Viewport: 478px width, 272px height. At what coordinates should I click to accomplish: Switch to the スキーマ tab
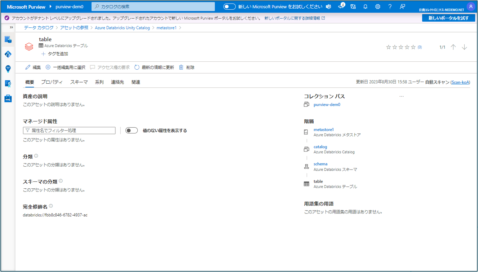click(x=79, y=82)
